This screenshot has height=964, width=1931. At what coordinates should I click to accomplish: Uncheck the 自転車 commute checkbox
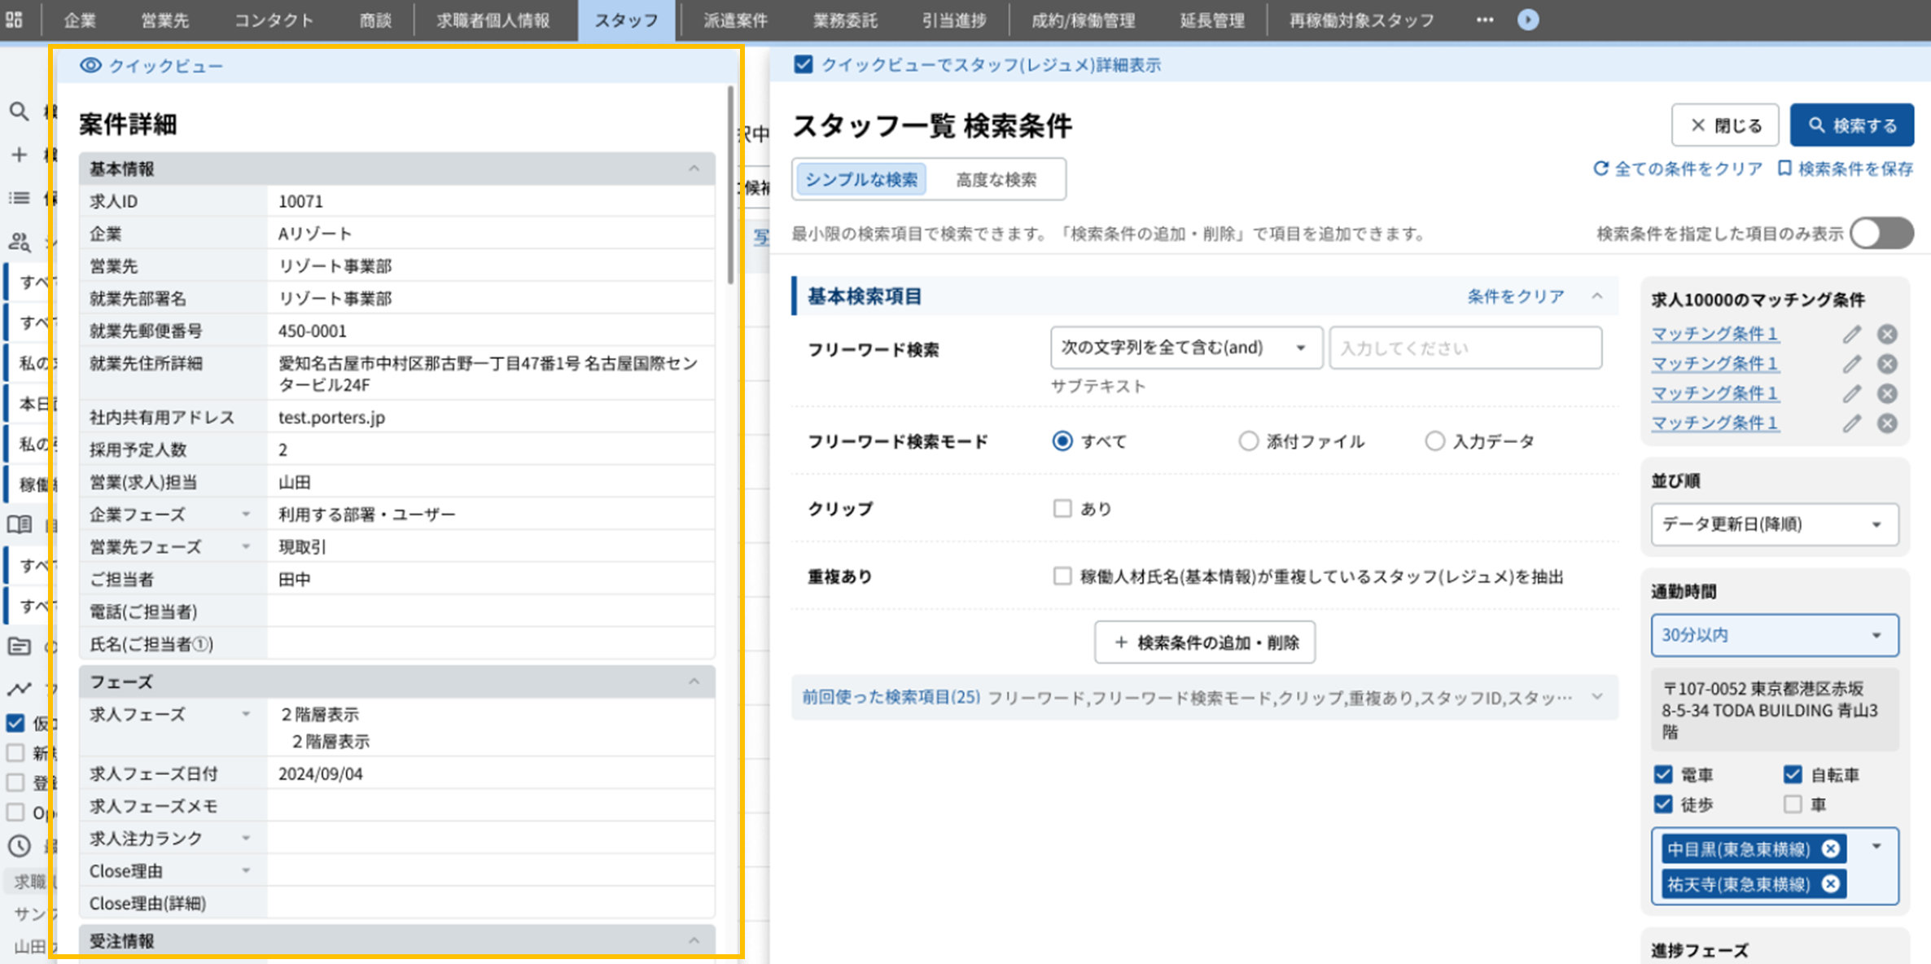tap(1793, 774)
